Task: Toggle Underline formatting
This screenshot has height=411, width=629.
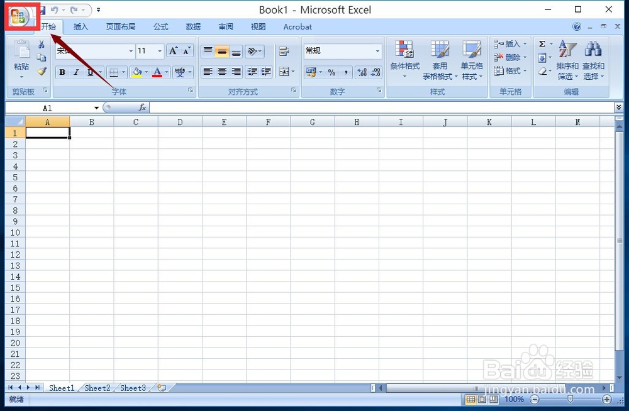Action: (91, 72)
